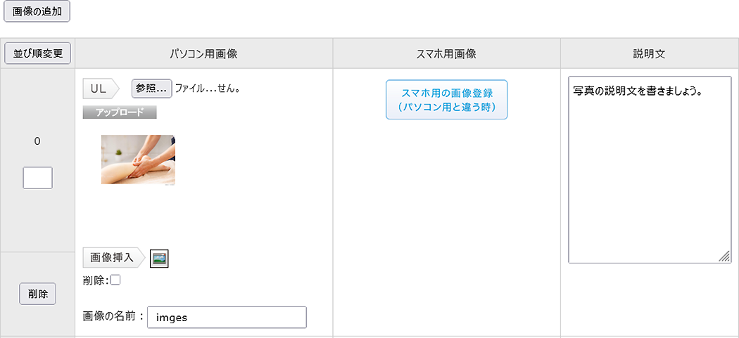This screenshot has height=338, width=739.
Task: Click the row number 0
Action: tap(37, 141)
